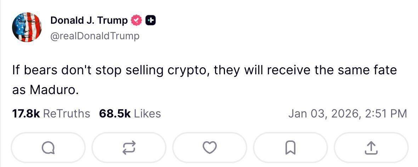Open Donald J. Trump display name link
This screenshot has width=418, height=167.
tap(89, 21)
